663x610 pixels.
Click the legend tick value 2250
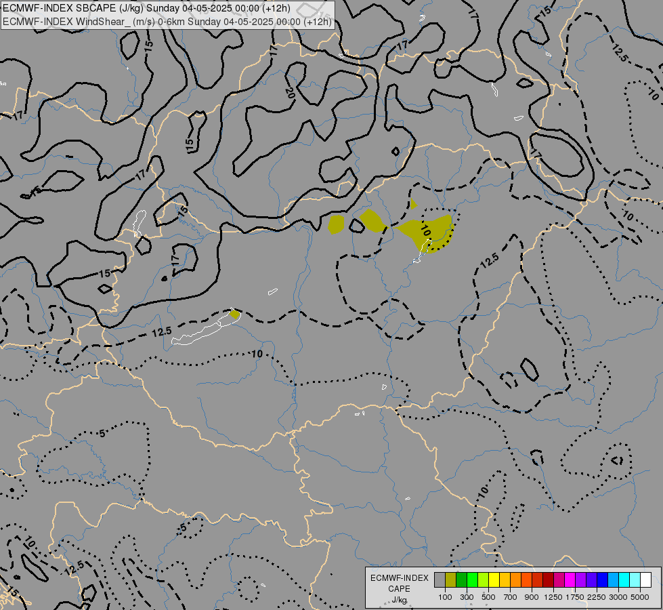click(597, 597)
